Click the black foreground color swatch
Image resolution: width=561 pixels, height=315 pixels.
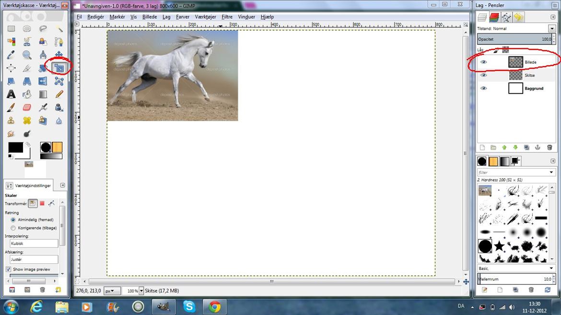pyautogui.click(x=15, y=147)
